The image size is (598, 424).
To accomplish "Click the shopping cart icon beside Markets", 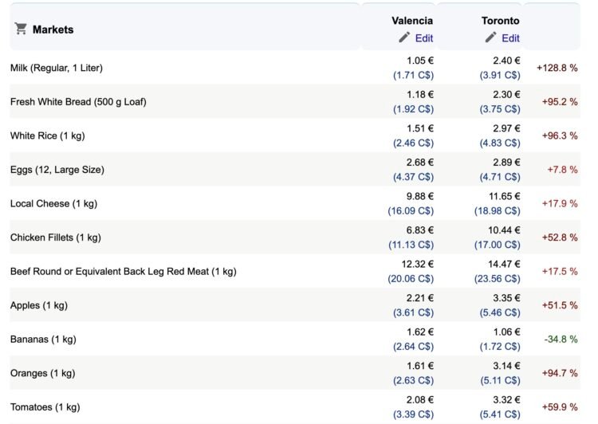I will click(21, 29).
